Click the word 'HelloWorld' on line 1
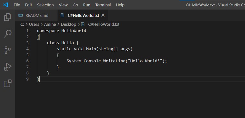The height and width of the screenshot is (118, 245). 74,31
